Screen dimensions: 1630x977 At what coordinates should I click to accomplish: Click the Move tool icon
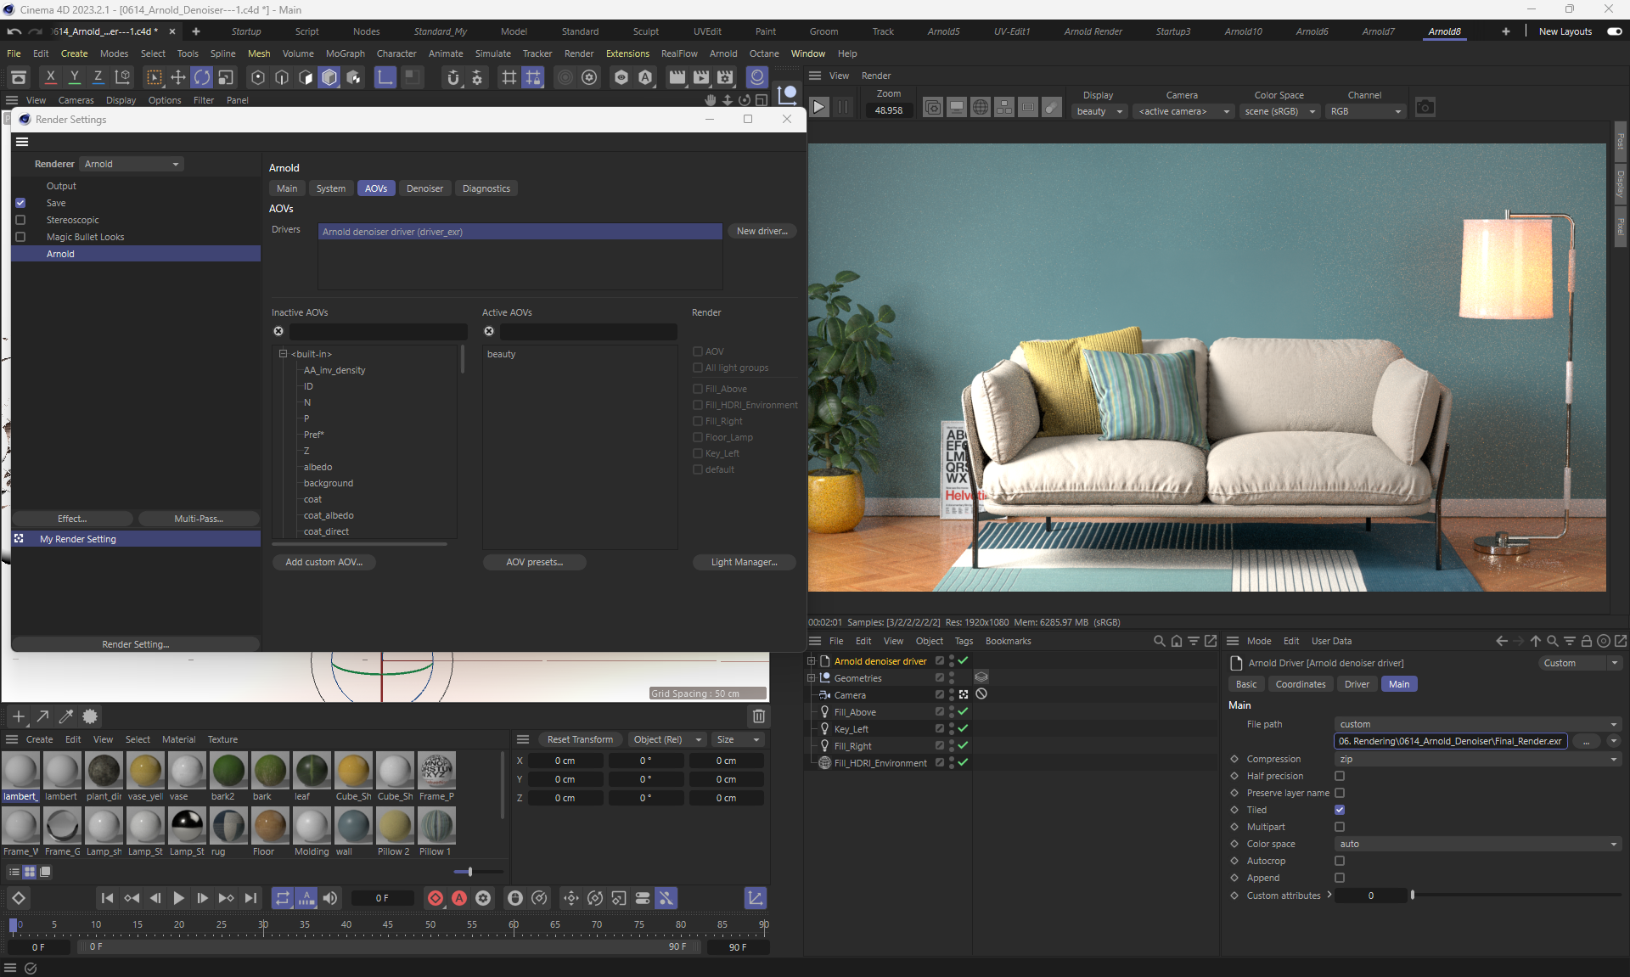[178, 78]
